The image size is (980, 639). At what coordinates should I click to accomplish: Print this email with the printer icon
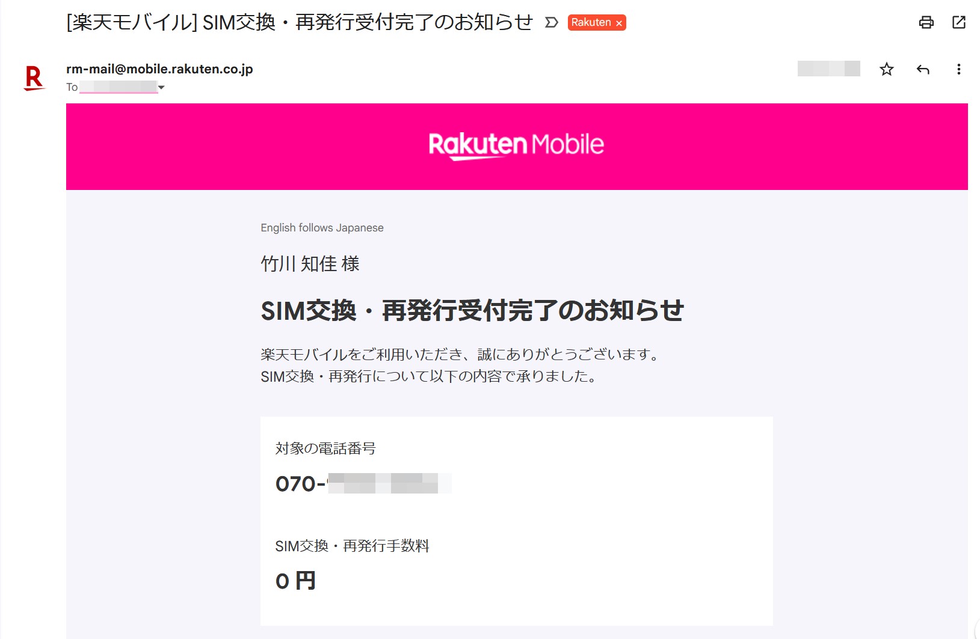click(926, 22)
